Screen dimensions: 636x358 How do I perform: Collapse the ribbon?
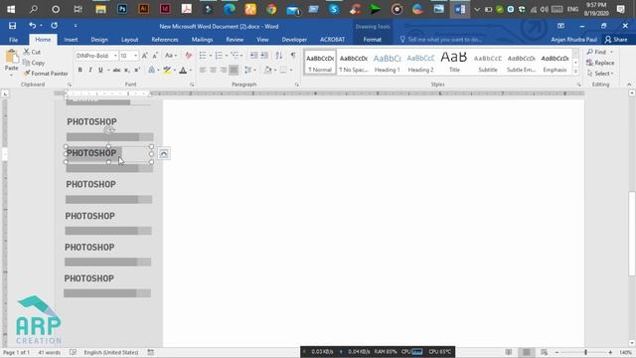629,85
